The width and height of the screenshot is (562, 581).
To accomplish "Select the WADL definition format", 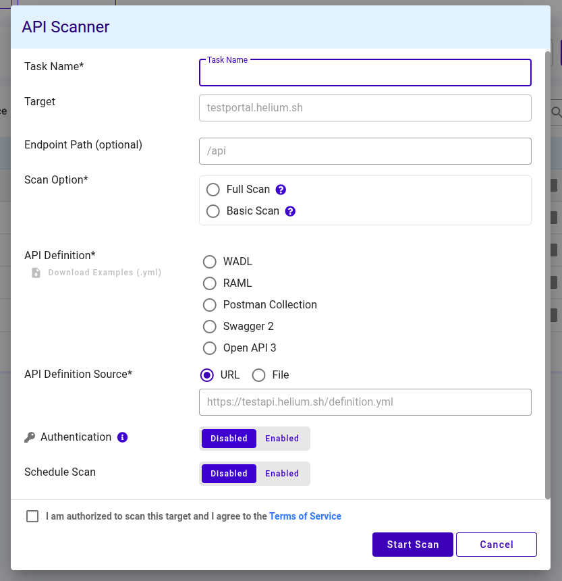I will [x=209, y=261].
